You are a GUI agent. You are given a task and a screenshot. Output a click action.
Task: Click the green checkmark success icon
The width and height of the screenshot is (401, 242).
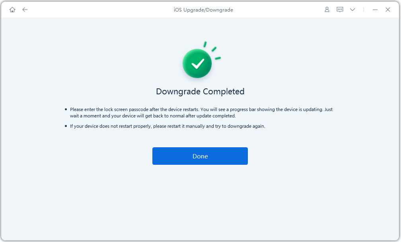[197, 62]
